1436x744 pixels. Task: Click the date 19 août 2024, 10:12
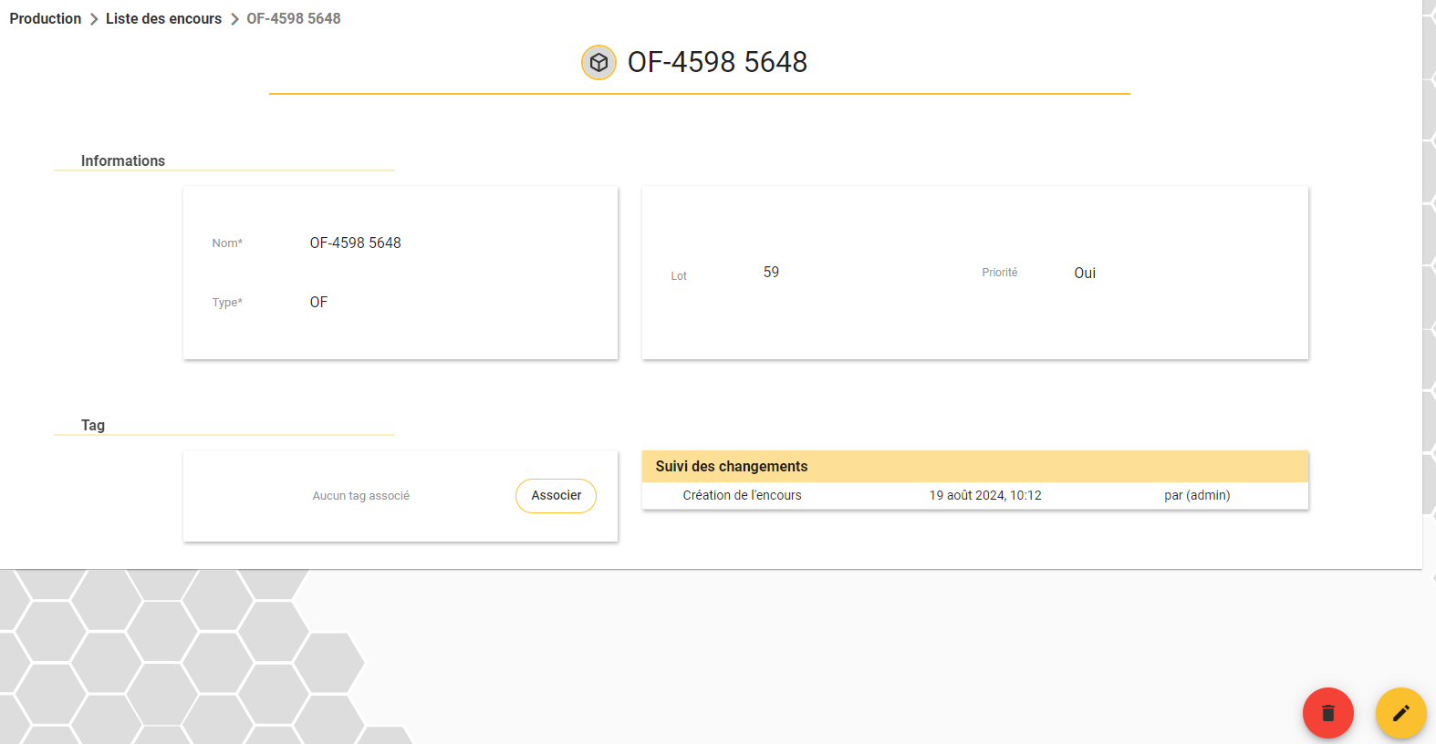click(x=985, y=495)
